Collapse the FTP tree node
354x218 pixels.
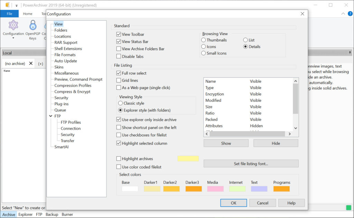50,116
